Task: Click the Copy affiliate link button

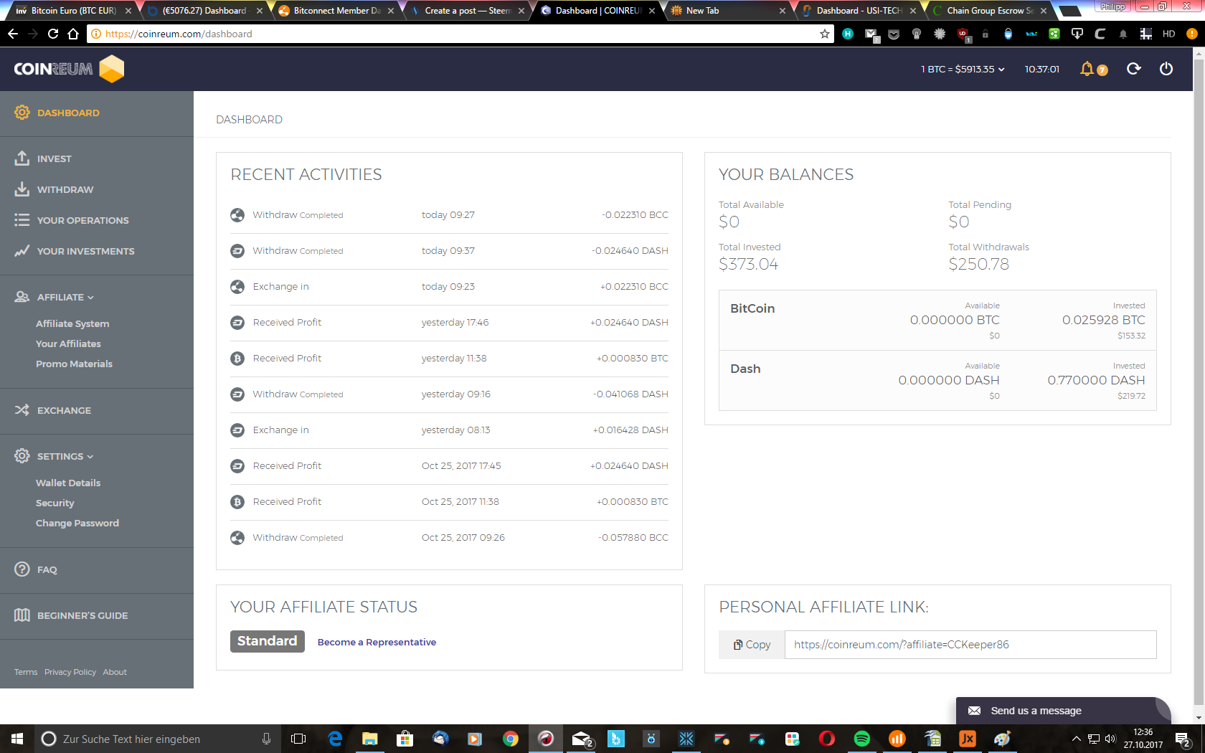Action: (752, 645)
